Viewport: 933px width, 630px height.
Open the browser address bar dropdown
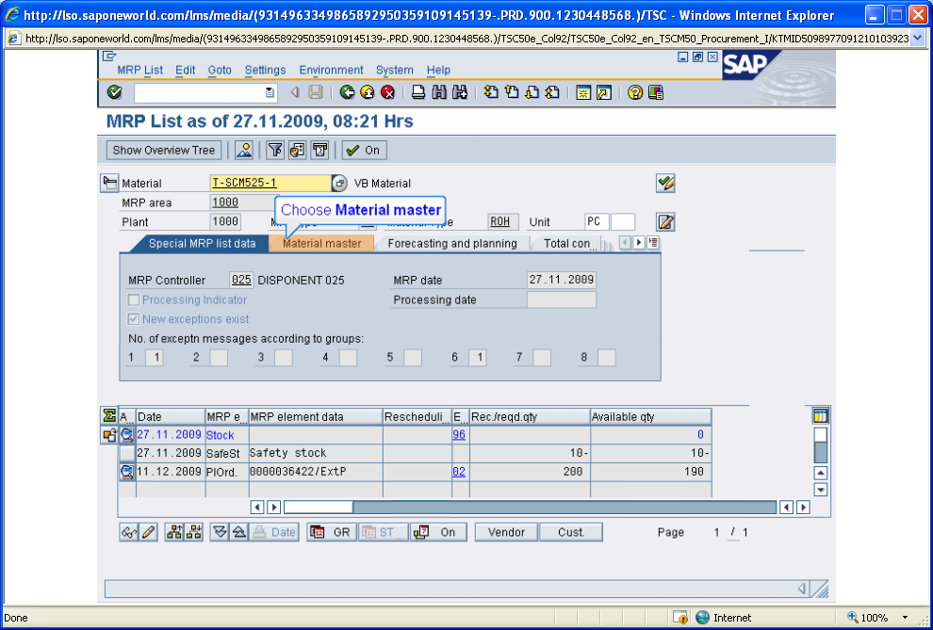point(917,39)
